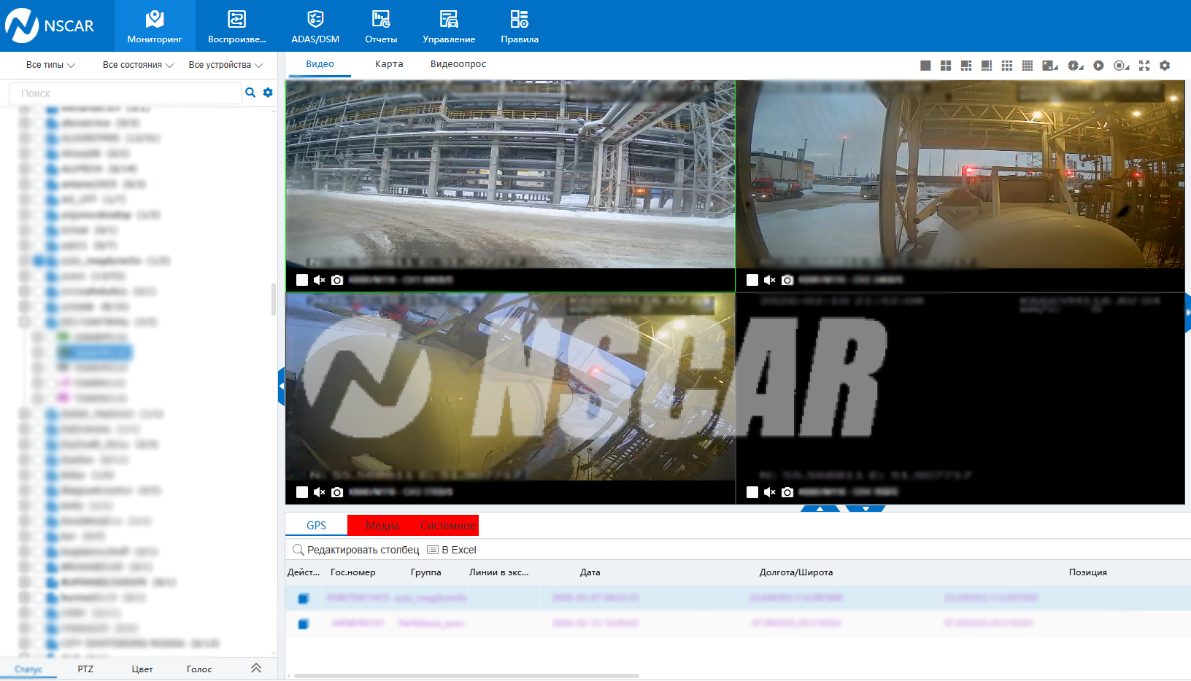This screenshot has width=1191, height=681.
Task: Take snapshot of the black video pane
Action: pyautogui.click(x=787, y=492)
